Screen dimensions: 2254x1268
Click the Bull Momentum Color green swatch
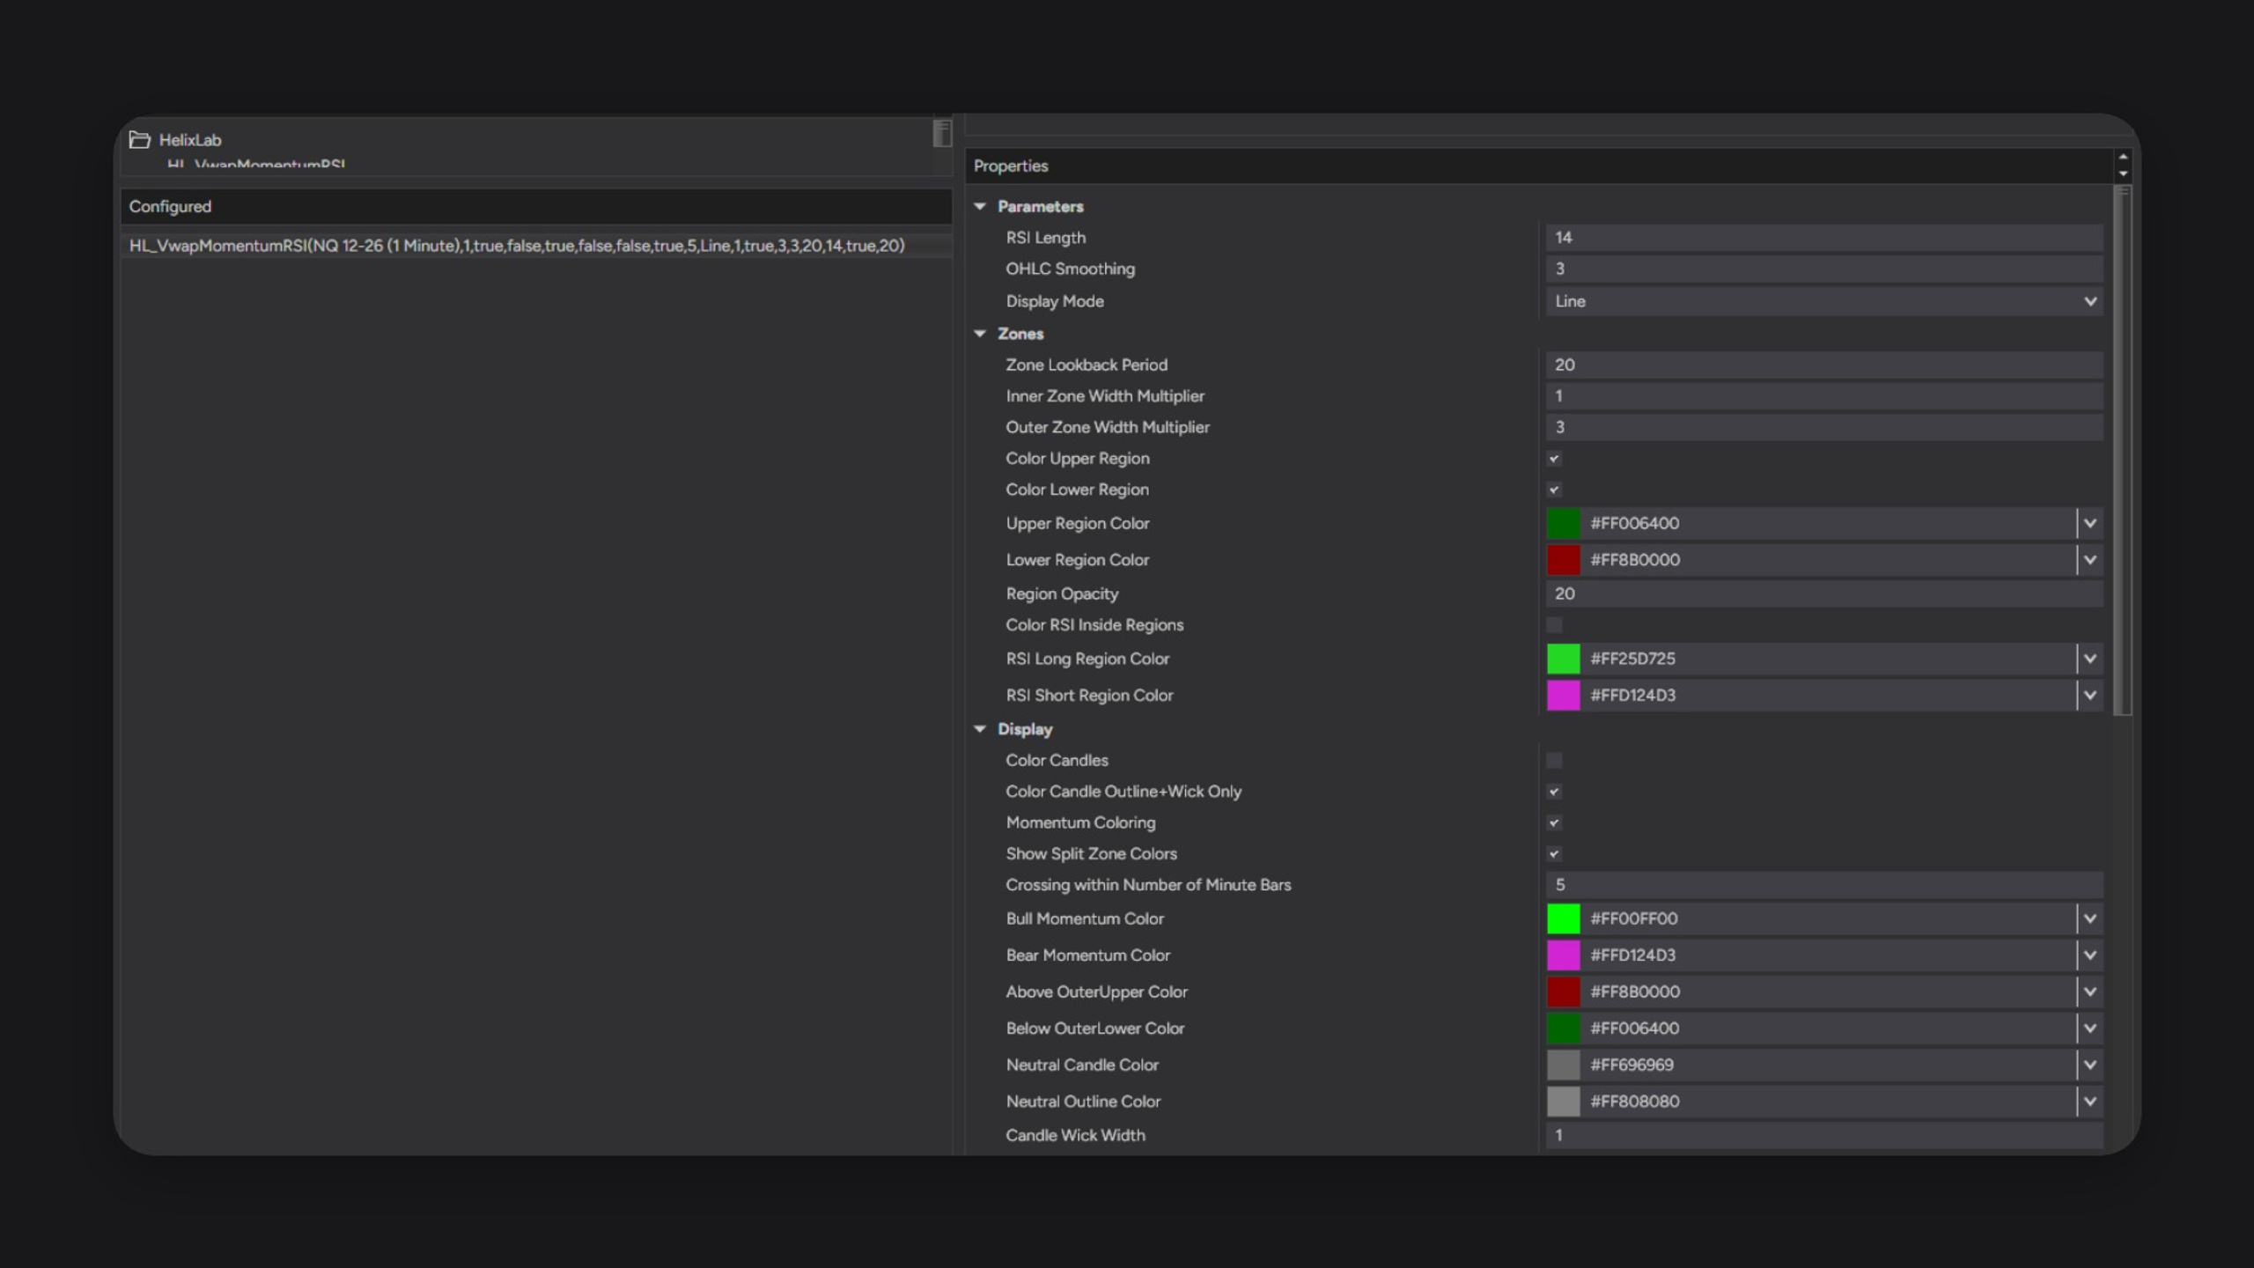[1564, 918]
